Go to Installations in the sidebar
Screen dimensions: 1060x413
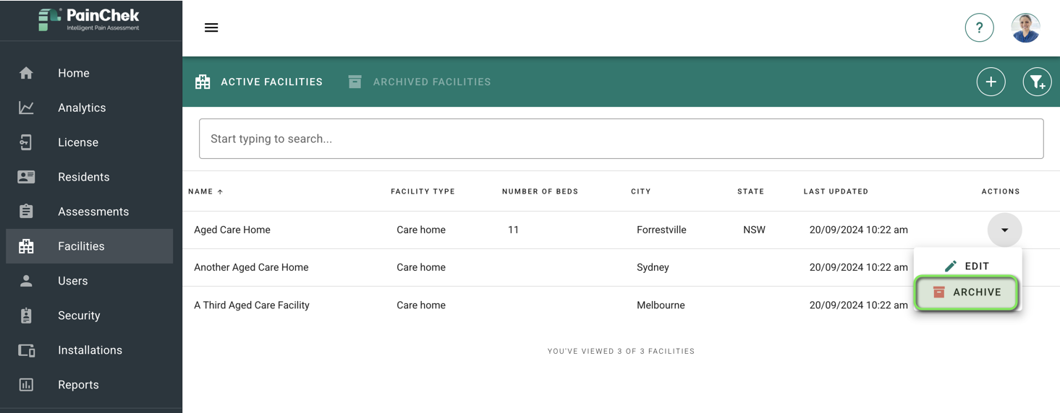click(90, 350)
